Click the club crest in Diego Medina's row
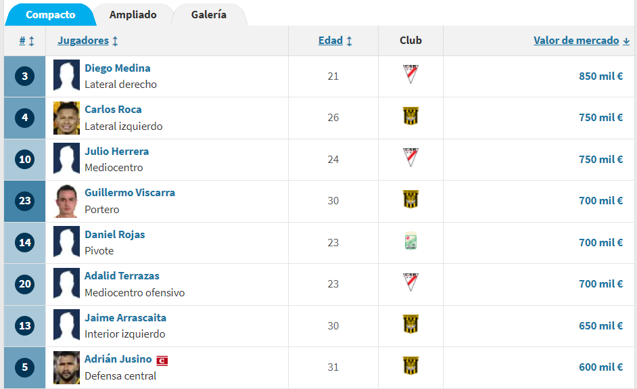 410,74
